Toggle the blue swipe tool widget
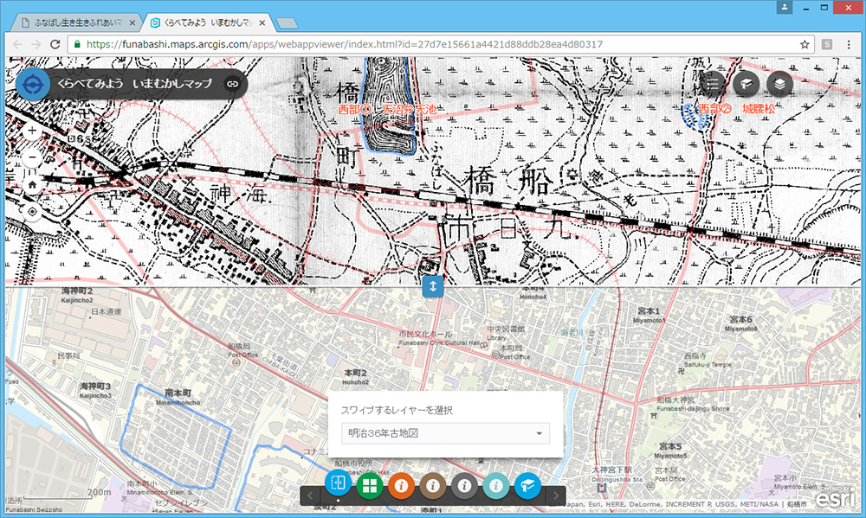The width and height of the screenshot is (866, 518). pyautogui.click(x=338, y=485)
